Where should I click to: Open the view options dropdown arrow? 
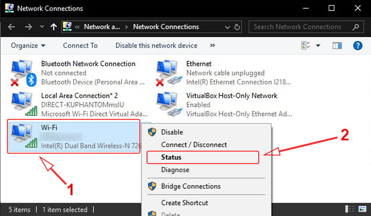318,46
